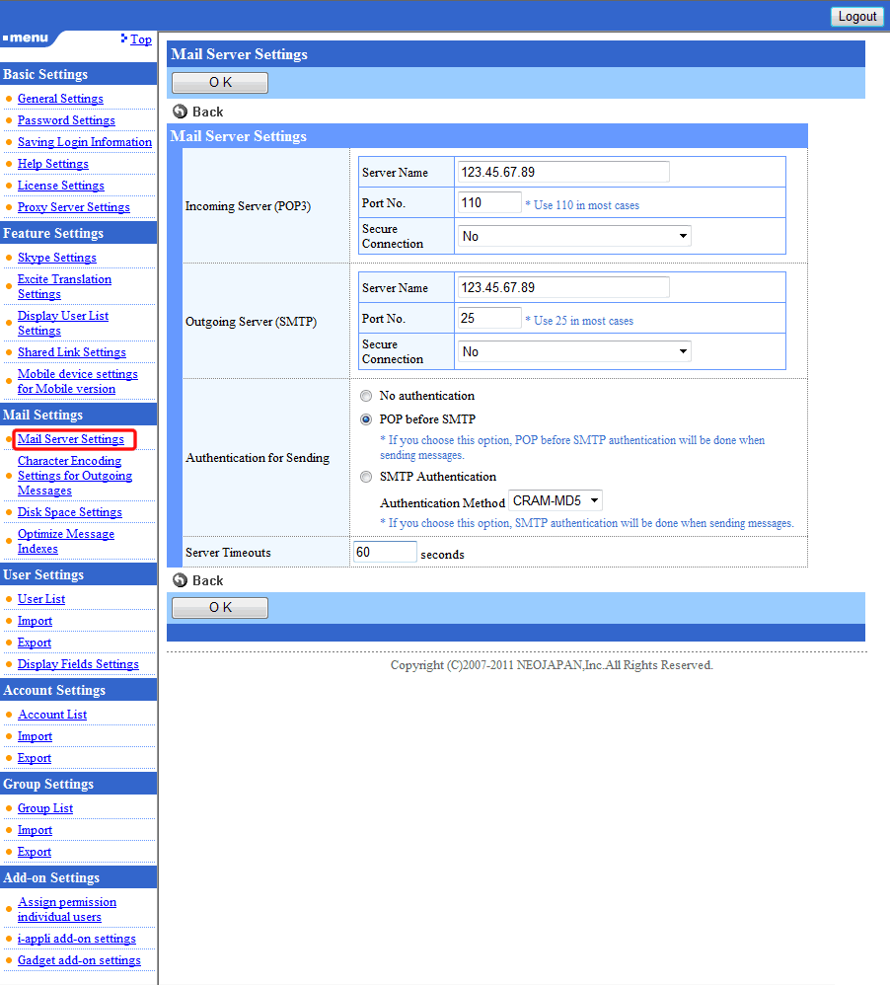Viewport: 890px width, 985px height.
Task: Select No authentication radio button
Action: [x=365, y=396]
